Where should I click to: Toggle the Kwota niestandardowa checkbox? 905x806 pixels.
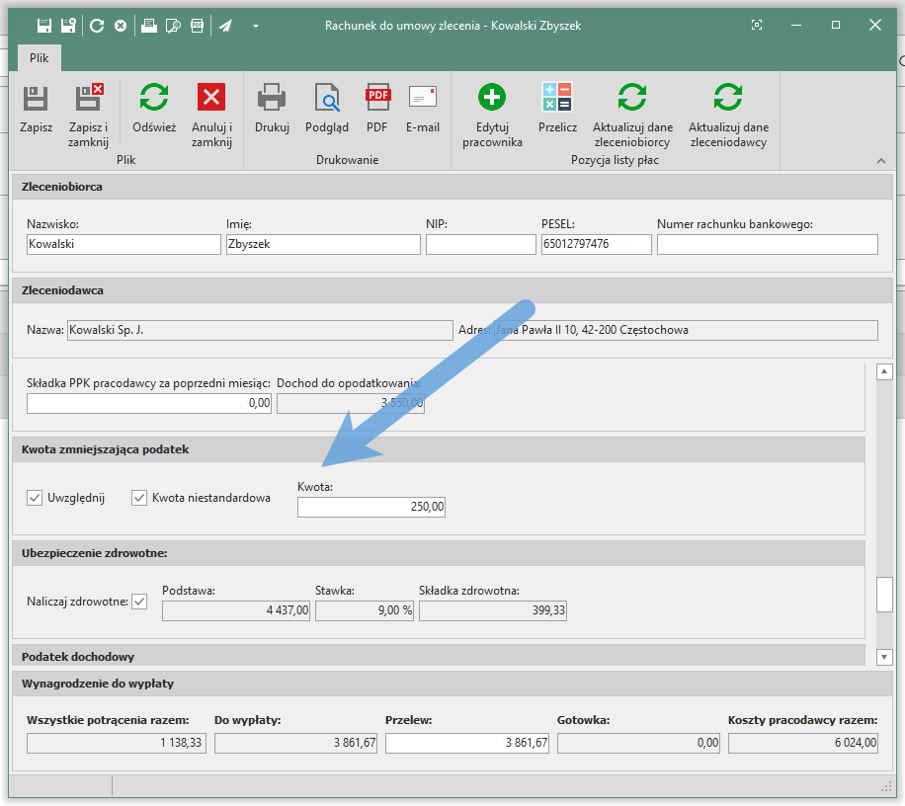(x=139, y=498)
